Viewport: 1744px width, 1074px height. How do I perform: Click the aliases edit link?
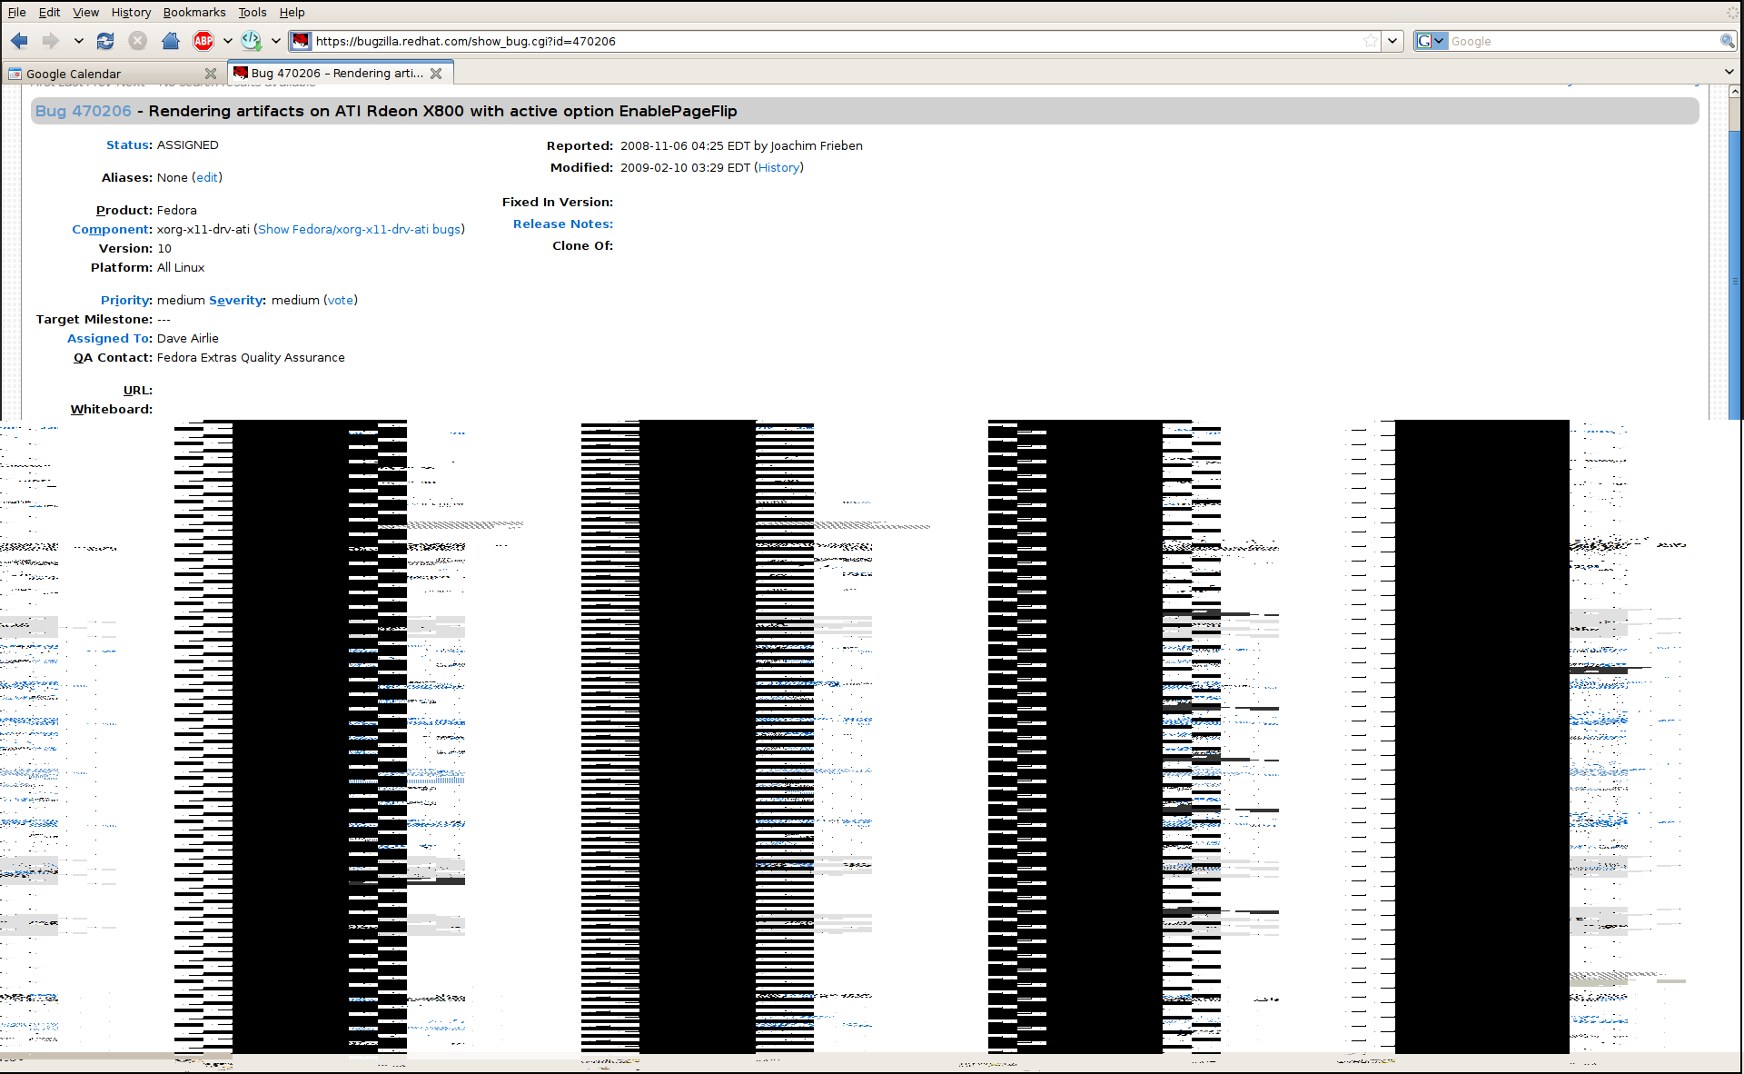[207, 177]
